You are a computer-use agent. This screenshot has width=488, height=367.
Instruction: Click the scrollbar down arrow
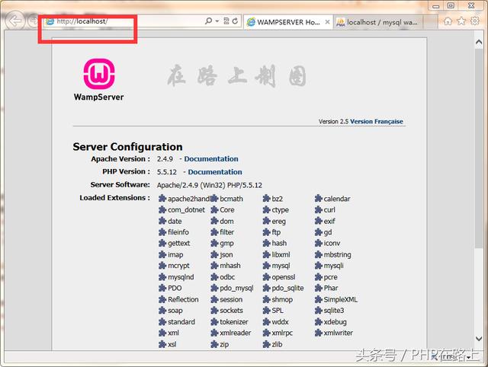pyautogui.click(x=479, y=338)
